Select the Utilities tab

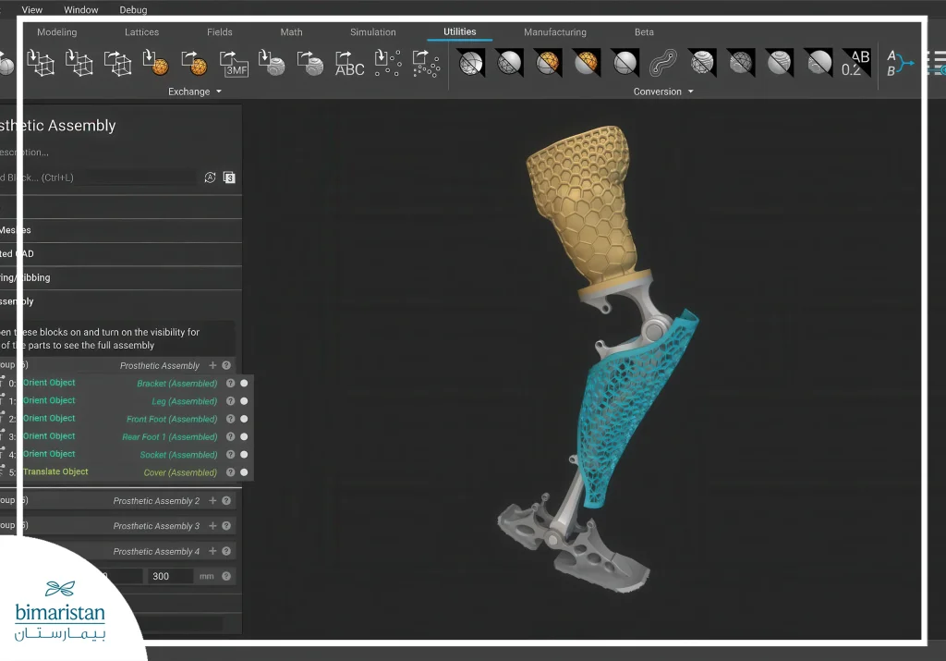(460, 32)
